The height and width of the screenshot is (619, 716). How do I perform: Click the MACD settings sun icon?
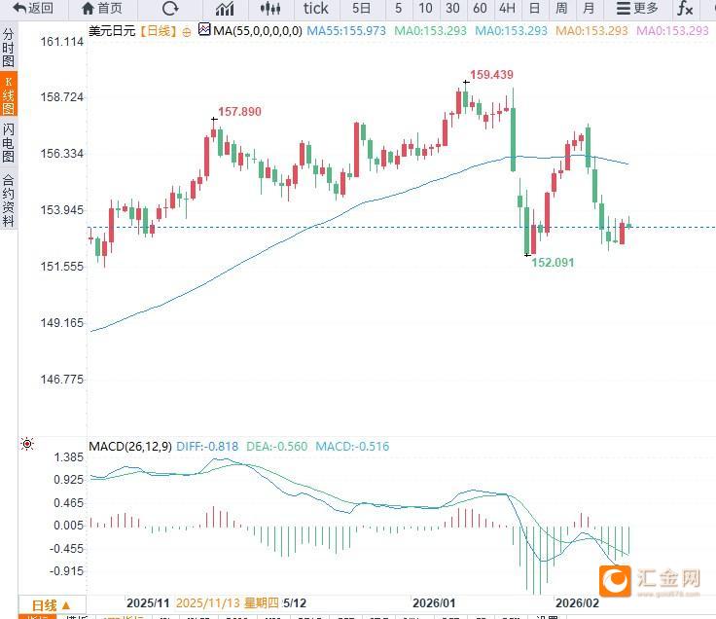(x=27, y=444)
